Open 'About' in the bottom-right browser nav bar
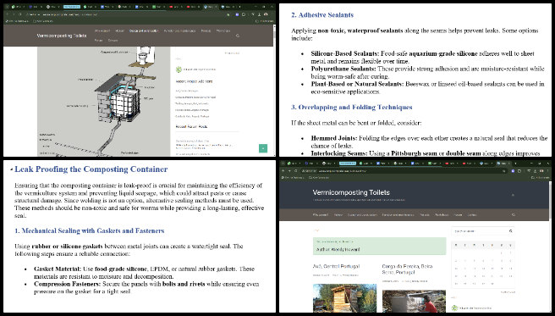 338,214
